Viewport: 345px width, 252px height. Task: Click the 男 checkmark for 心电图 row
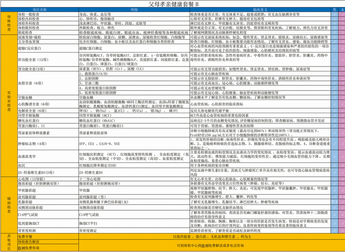[334, 179]
